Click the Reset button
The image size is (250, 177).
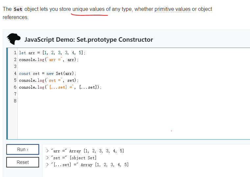tap(23, 162)
